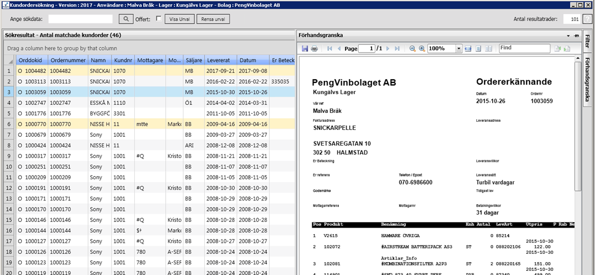Click the BYGGFC name cell
The width and height of the screenshot is (595, 275).
[100, 113]
